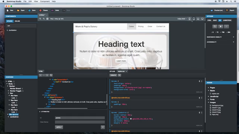Image resolution: width=239 pixels, height=134 pixels.
Task: Expand Pages in the Design panel
Action: click(208, 88)
